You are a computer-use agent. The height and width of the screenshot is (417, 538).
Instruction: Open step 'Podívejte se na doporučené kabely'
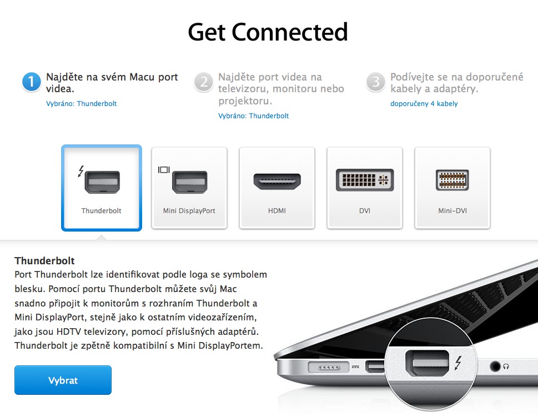457,83
